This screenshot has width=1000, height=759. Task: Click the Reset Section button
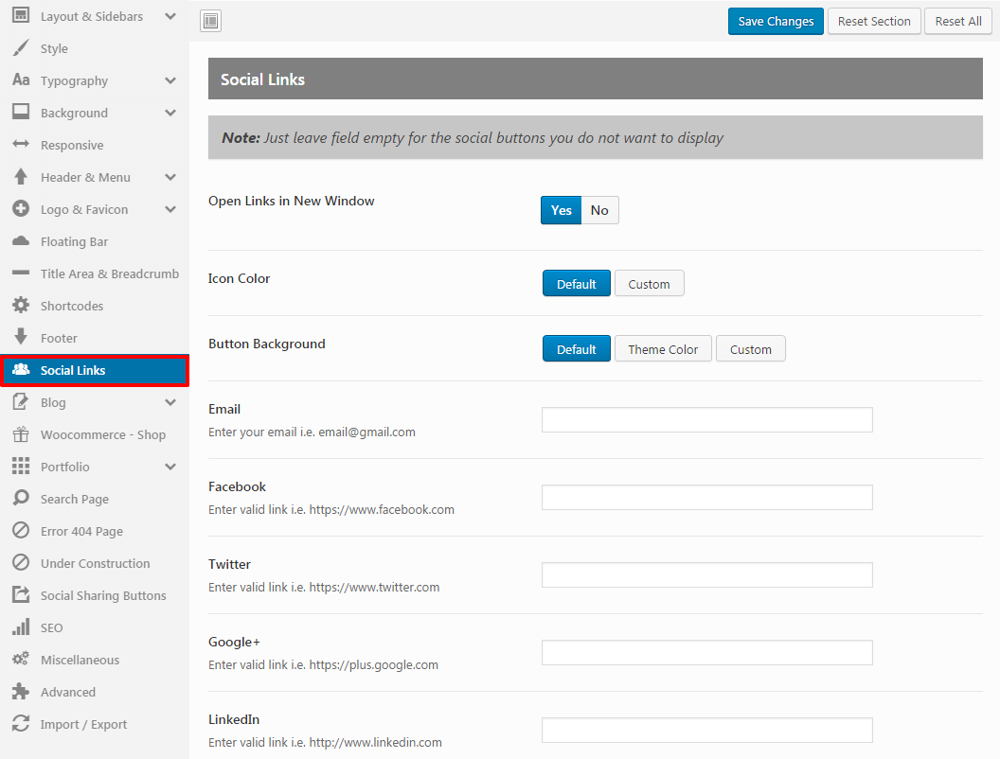[874, 21]
